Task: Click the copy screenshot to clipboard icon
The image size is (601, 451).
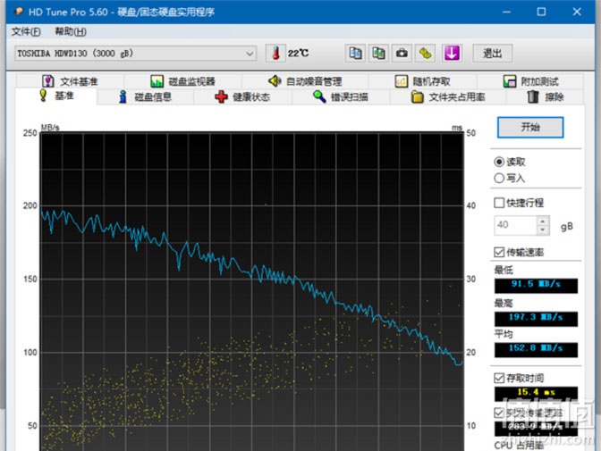Action: (x=378, y=54)
